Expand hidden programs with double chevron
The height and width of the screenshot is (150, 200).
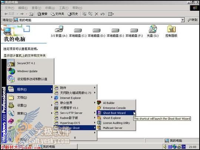point(75,137)
